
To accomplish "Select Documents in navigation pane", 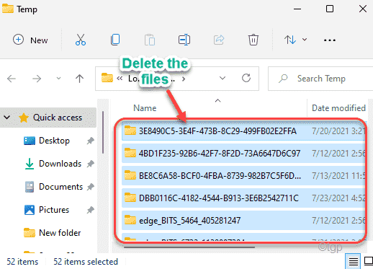I will [x=60, y=187].
